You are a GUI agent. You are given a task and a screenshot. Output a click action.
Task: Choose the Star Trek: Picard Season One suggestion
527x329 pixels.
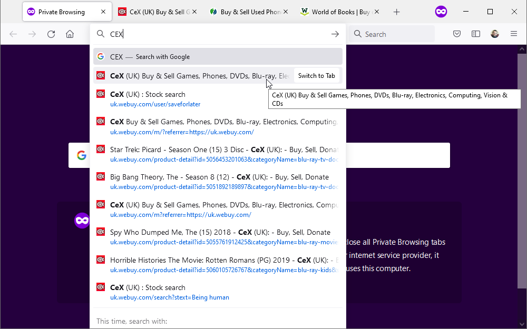[217, 154]
